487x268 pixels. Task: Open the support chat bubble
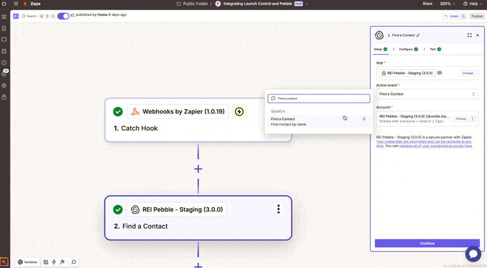473,254
